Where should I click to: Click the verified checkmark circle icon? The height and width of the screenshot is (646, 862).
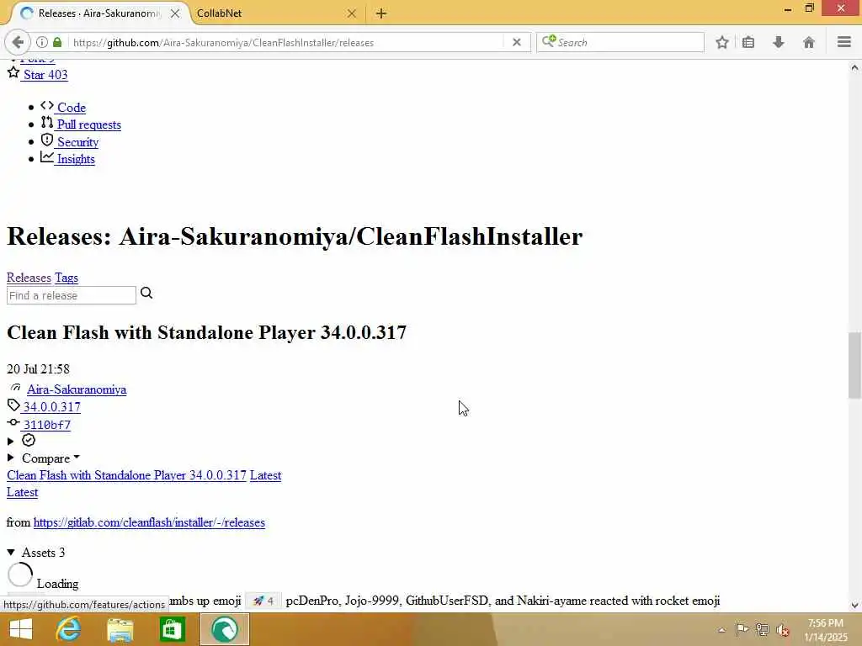[x=29, y=440]
